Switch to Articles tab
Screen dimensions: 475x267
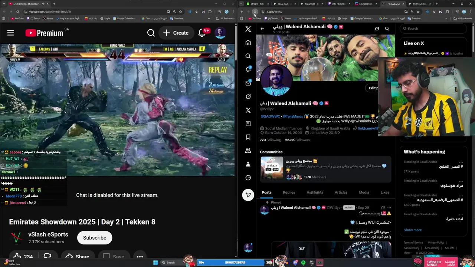pos(341,192)
